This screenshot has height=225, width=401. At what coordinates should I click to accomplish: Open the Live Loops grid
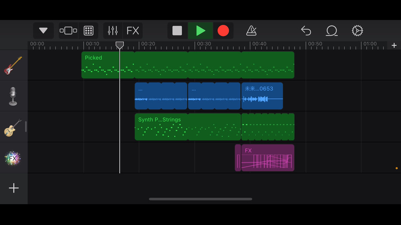pos(89,30)
